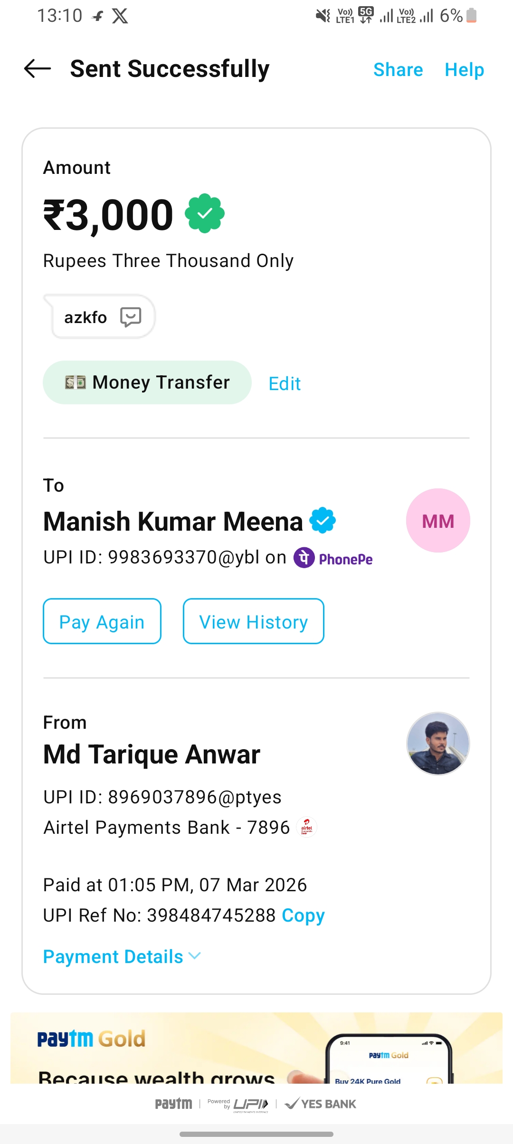The image size is (513, 1144).
Task: Tap the Airtel Payments Bank logo
Action: point(306,827)
